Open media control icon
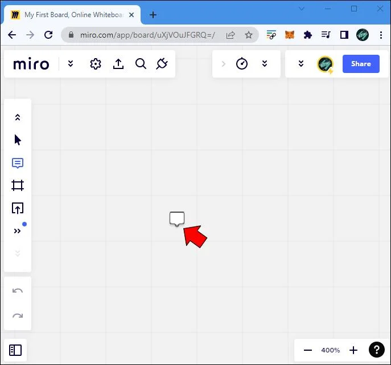Screen dimensions: 391x365 (326, 35)
